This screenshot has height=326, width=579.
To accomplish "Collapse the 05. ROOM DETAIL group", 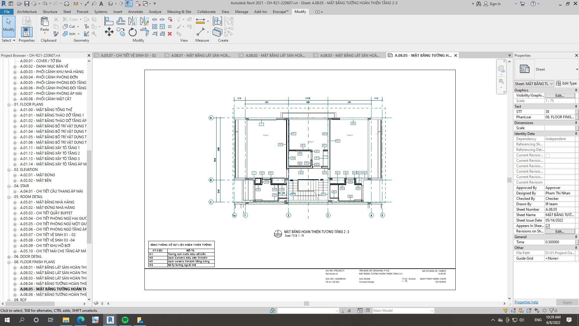I will pos(9,197).
